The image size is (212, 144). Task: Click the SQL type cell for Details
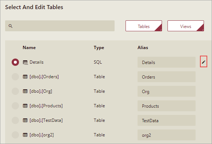point(98,62)
